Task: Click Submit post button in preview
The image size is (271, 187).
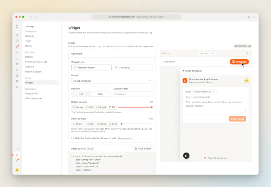Action: click(x=237, y=119)
